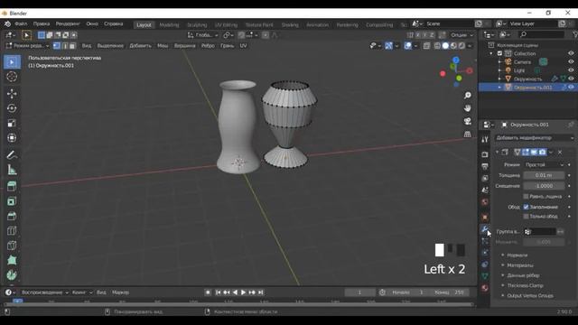Select the Poly Build tool
This screenshot has width=578, height=325.
[x=12, y=260]
